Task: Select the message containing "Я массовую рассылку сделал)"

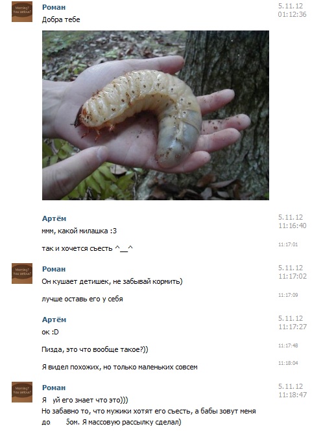Action: (149, 411)
